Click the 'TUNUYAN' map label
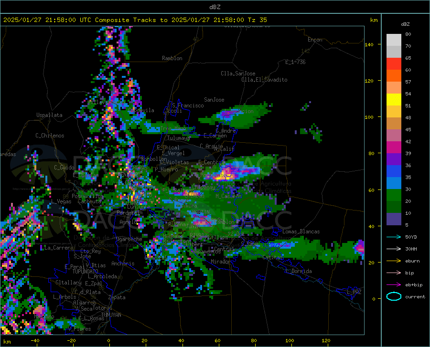 [x=111, y=315]
